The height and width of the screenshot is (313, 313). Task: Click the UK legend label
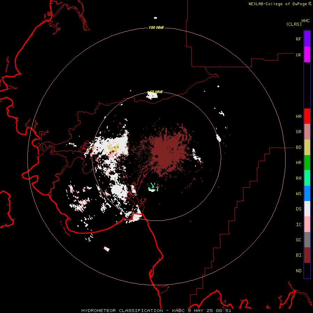click(x=298, y=55)
